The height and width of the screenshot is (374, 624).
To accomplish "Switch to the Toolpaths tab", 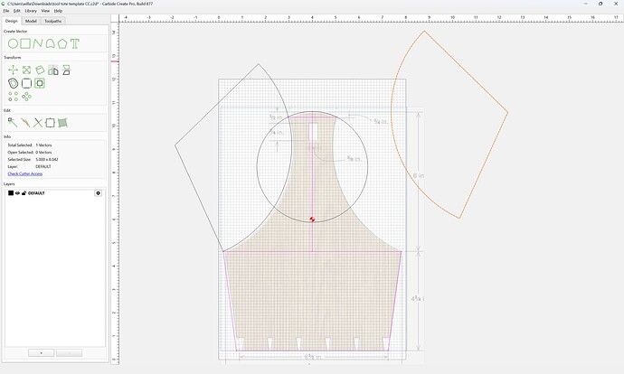I will [53, 21].
